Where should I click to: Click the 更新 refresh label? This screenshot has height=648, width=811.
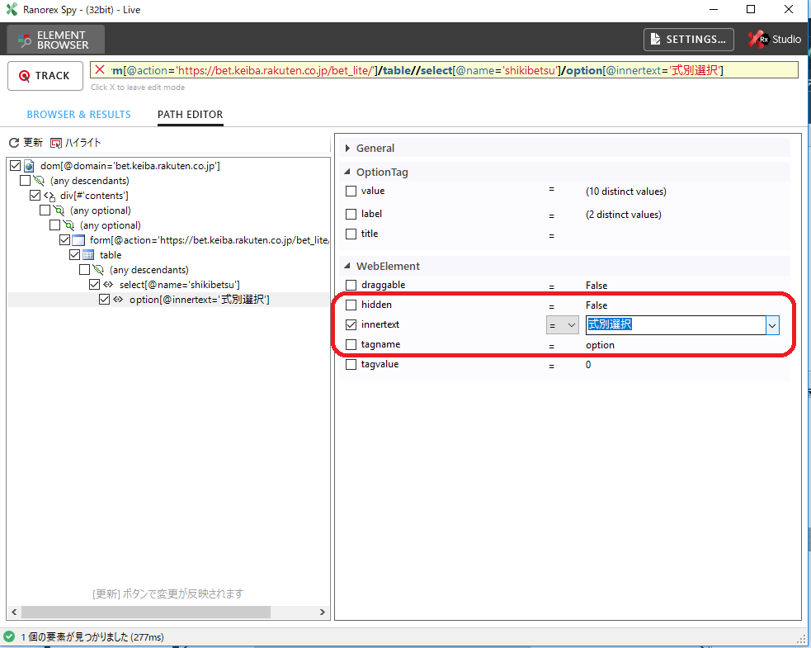[32, 143]
